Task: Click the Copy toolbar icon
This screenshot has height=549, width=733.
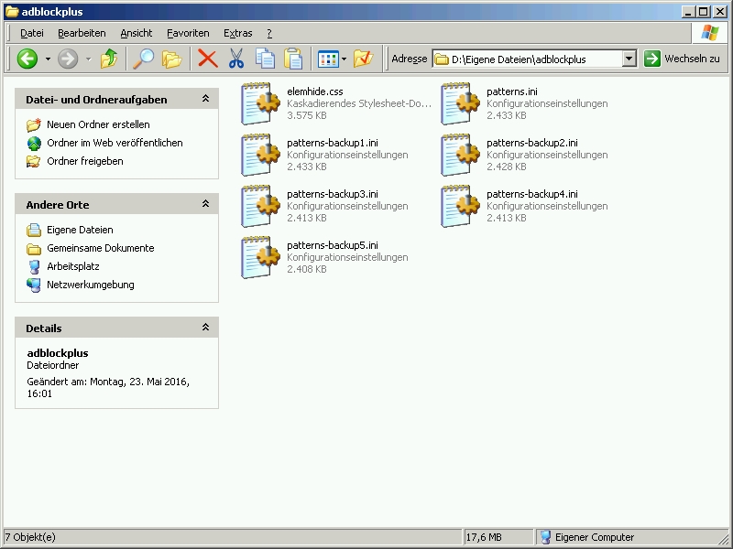Action: [x=265, y=59]
